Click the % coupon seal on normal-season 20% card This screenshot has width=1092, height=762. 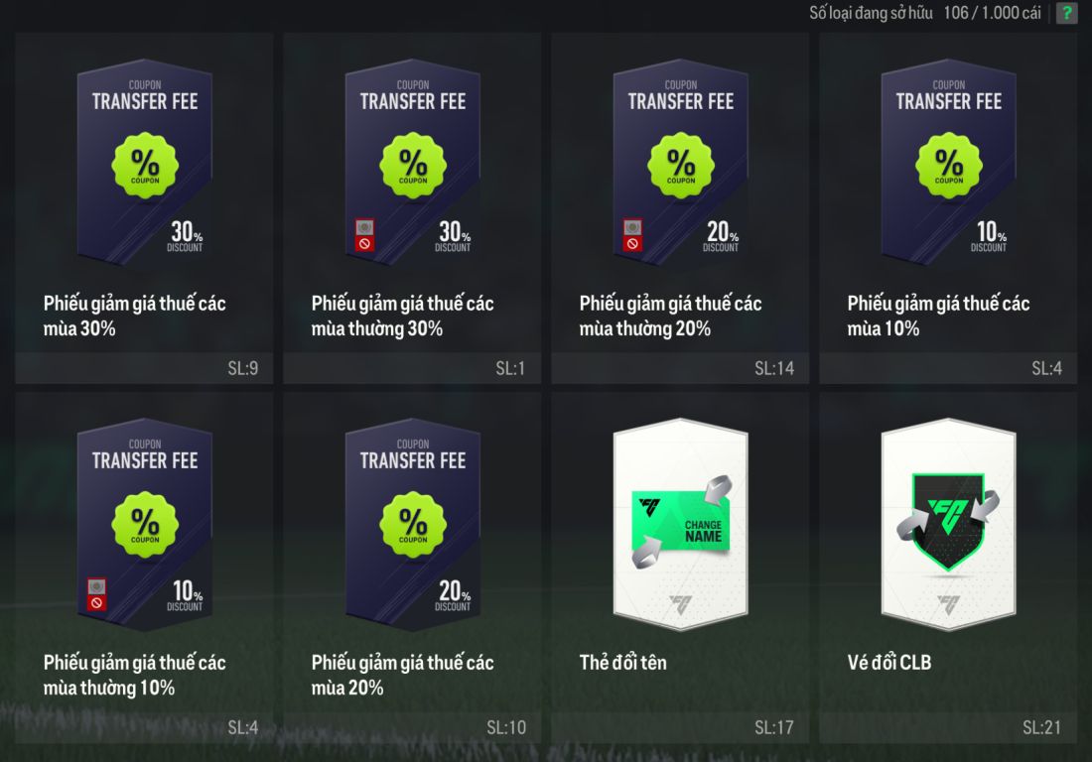680,166
